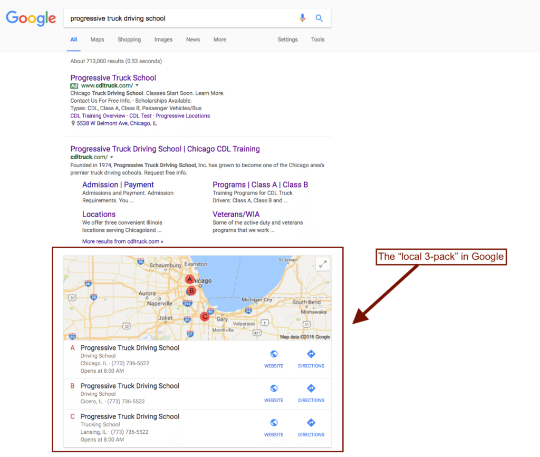Click 5538 W Belmont Ave address link
The height and width of the screenshot is (457, 540).
(117, 123)
